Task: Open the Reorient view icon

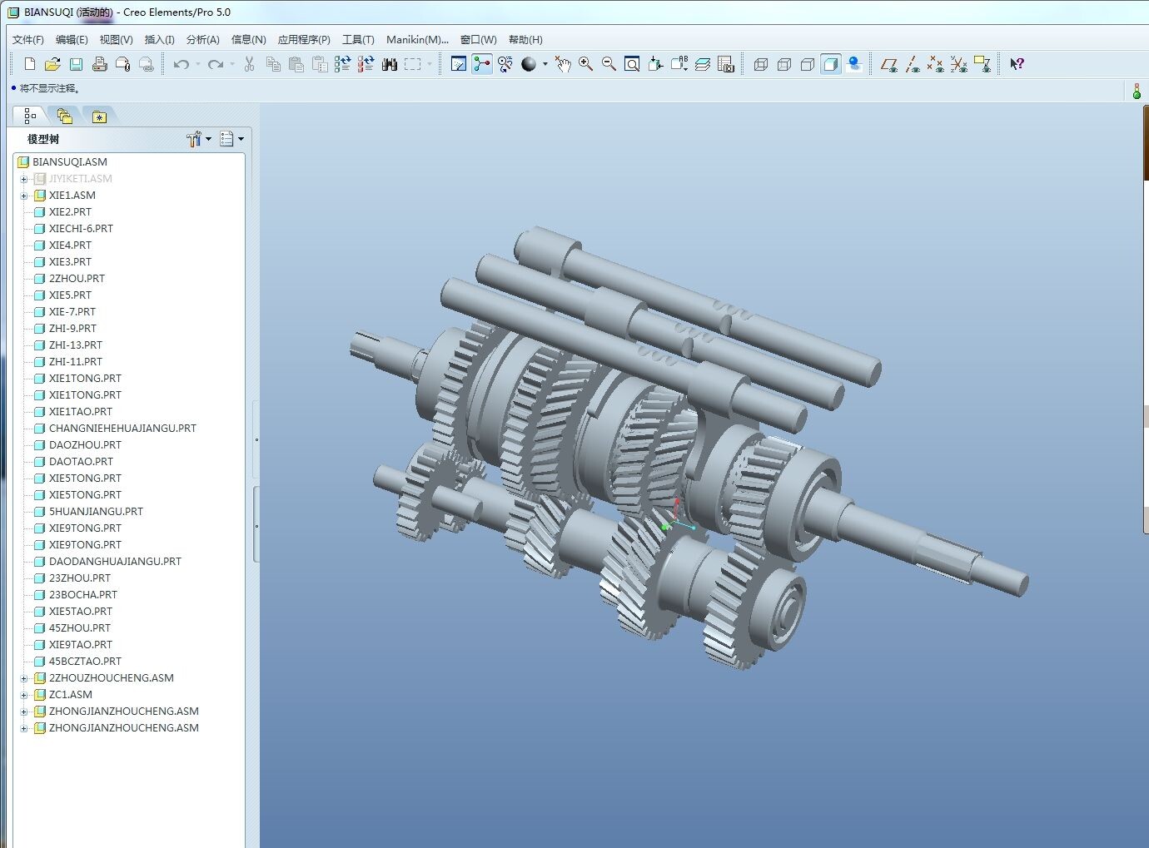Action: tap(655, 64)
